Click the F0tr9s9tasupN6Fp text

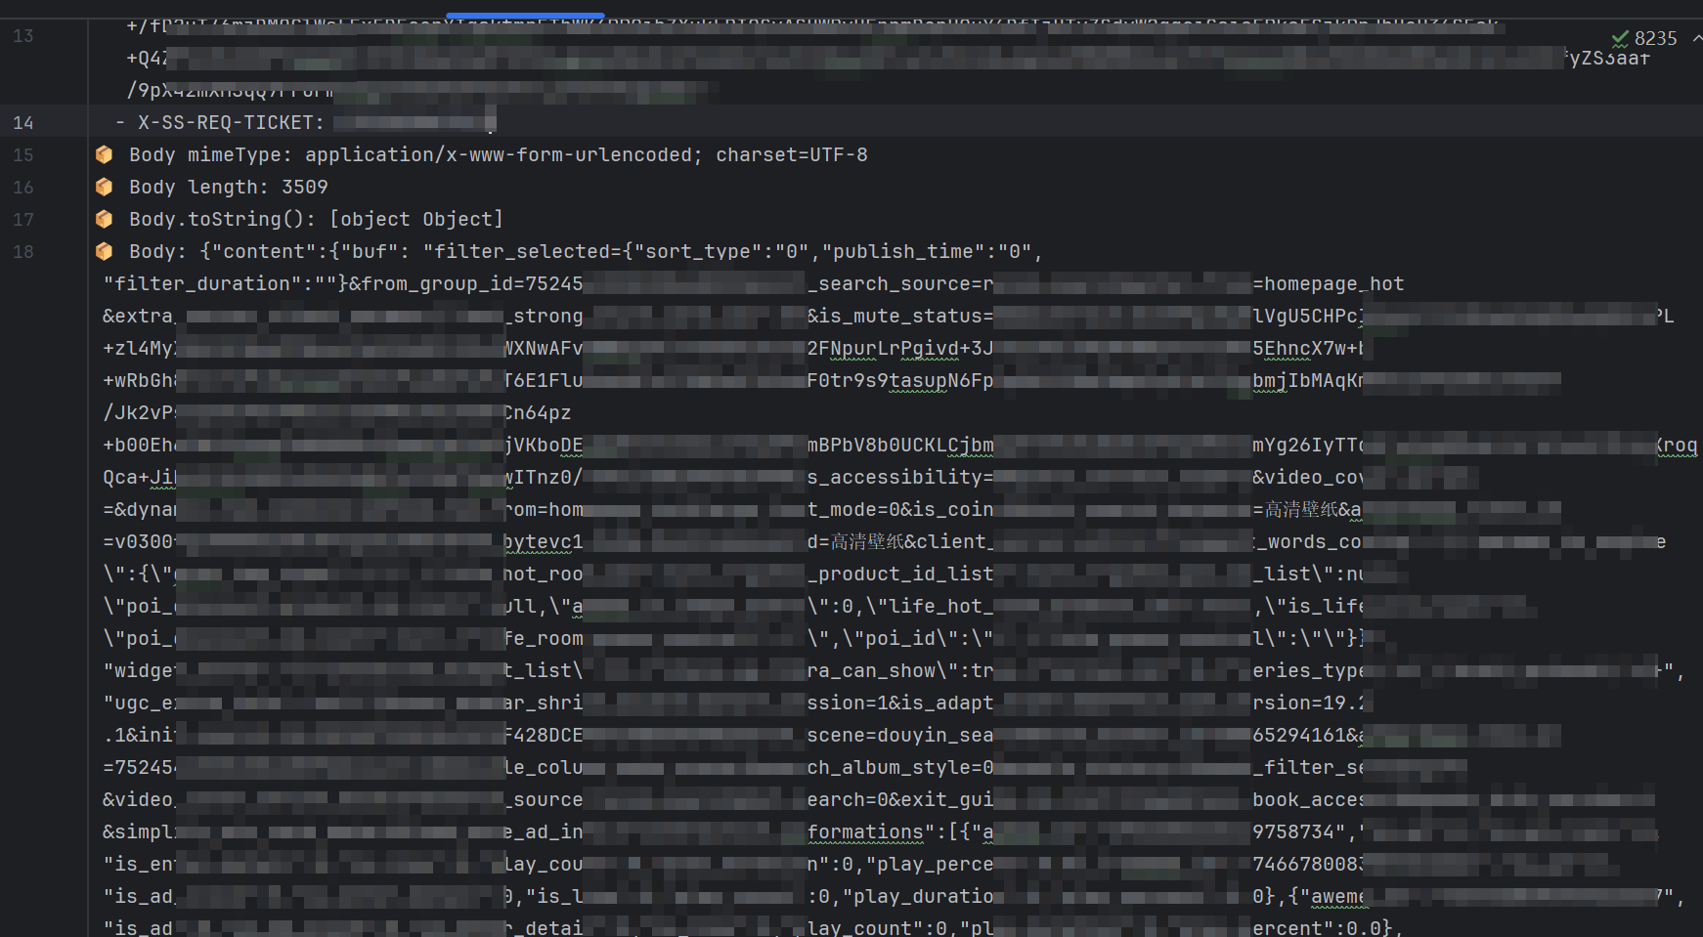tap(900, 380)
